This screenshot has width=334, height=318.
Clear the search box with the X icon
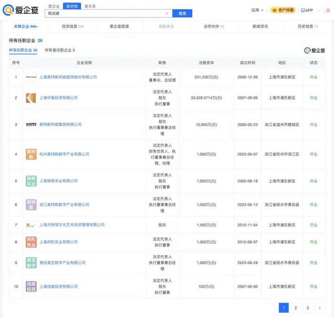tap(167, 13)
